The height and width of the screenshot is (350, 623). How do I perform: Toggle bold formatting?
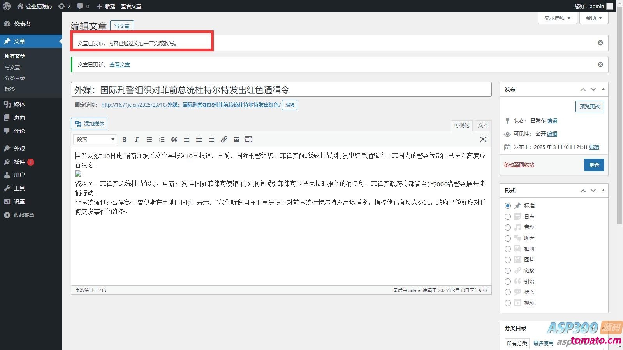(124, 139)
